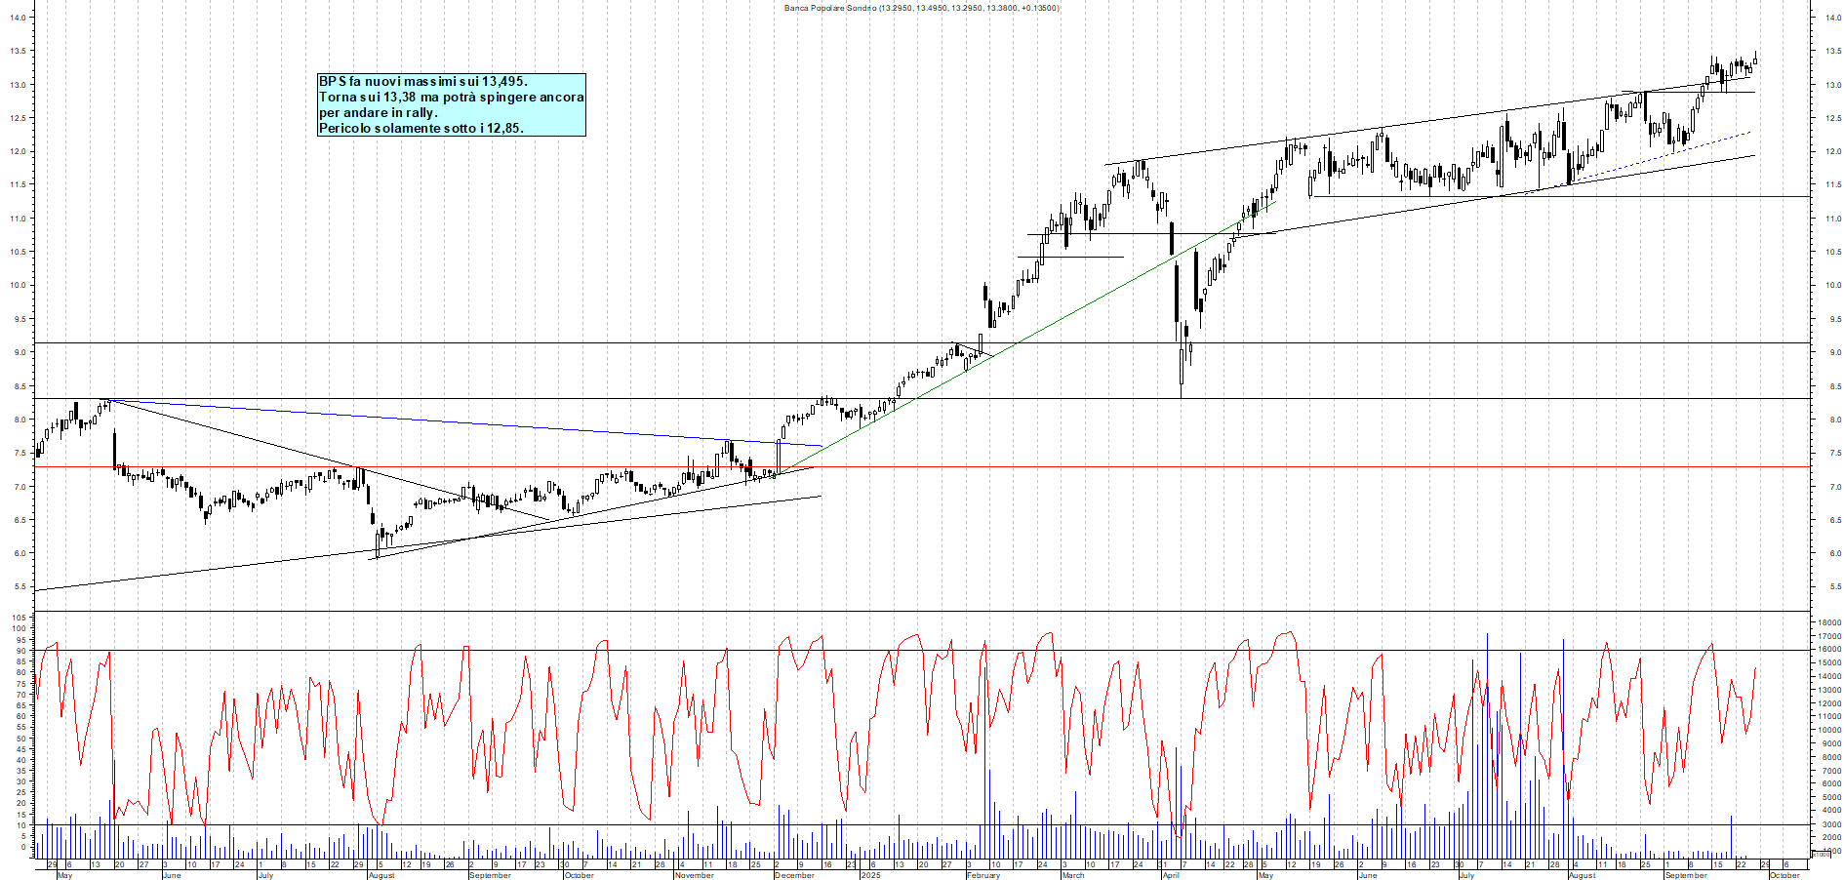Click the 80 oscillator scale label

[20, 672]
